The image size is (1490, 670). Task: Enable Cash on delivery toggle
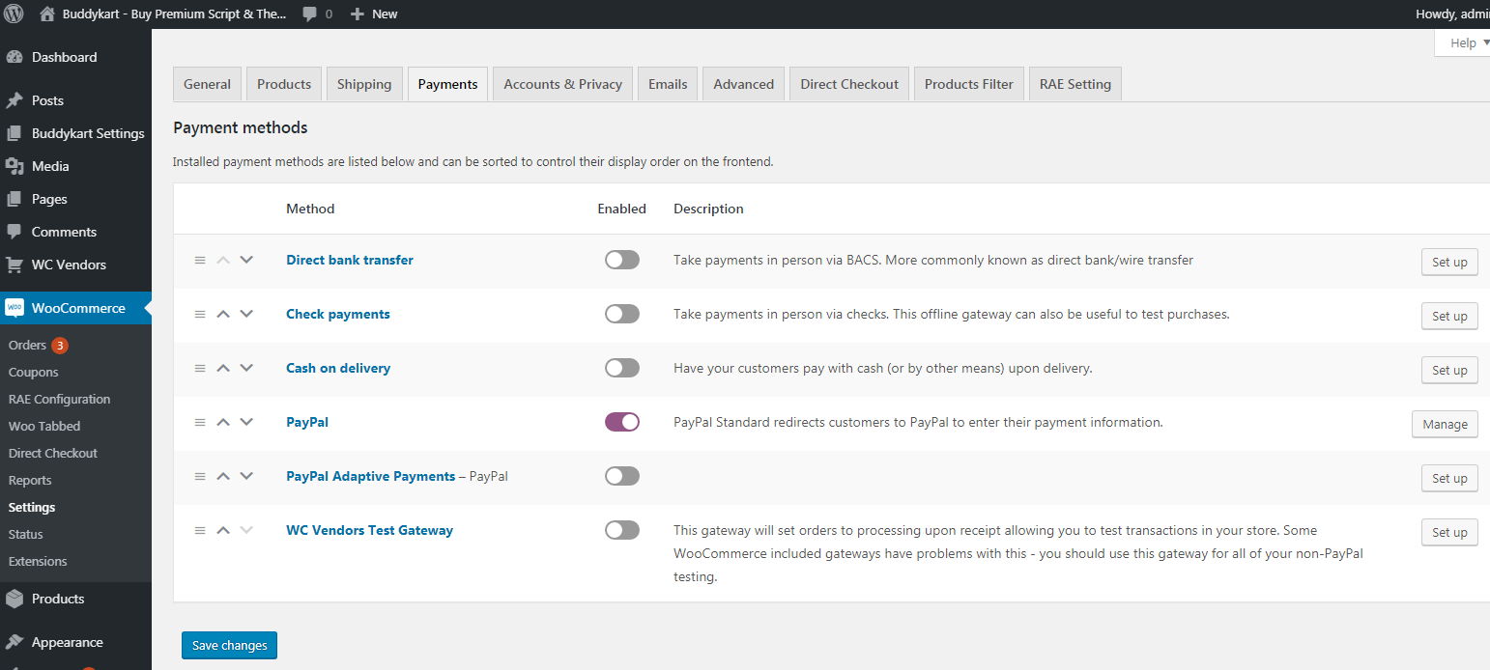click(622, 368)
